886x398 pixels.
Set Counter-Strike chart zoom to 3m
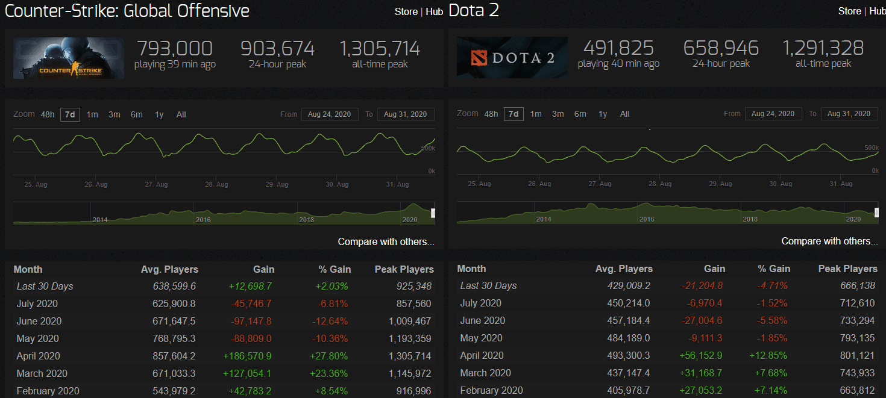(115, 114)
